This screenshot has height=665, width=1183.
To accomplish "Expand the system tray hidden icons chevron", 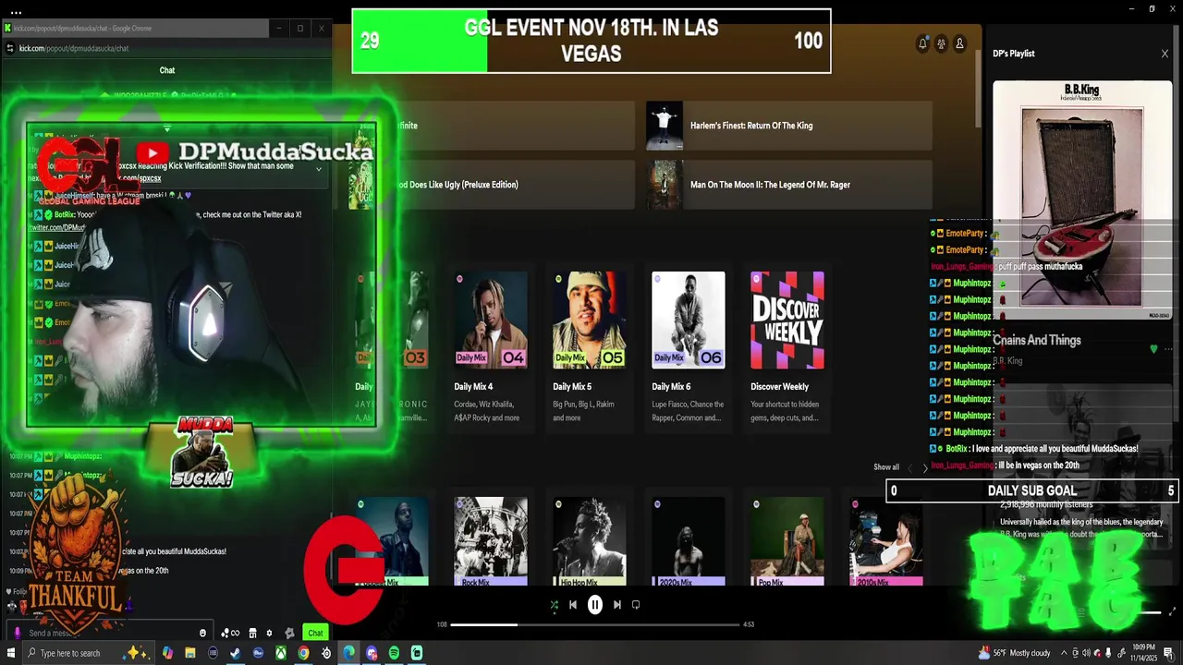I will point(1066,653).
